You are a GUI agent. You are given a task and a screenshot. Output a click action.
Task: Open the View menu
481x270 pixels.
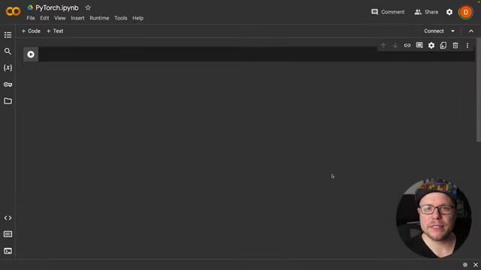60,18
